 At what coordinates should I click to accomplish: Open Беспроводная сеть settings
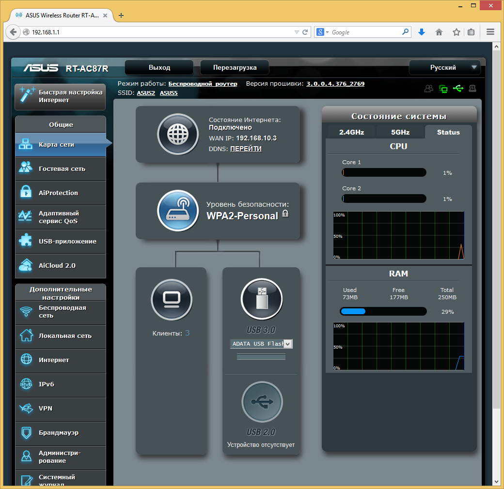click(61, 312)
